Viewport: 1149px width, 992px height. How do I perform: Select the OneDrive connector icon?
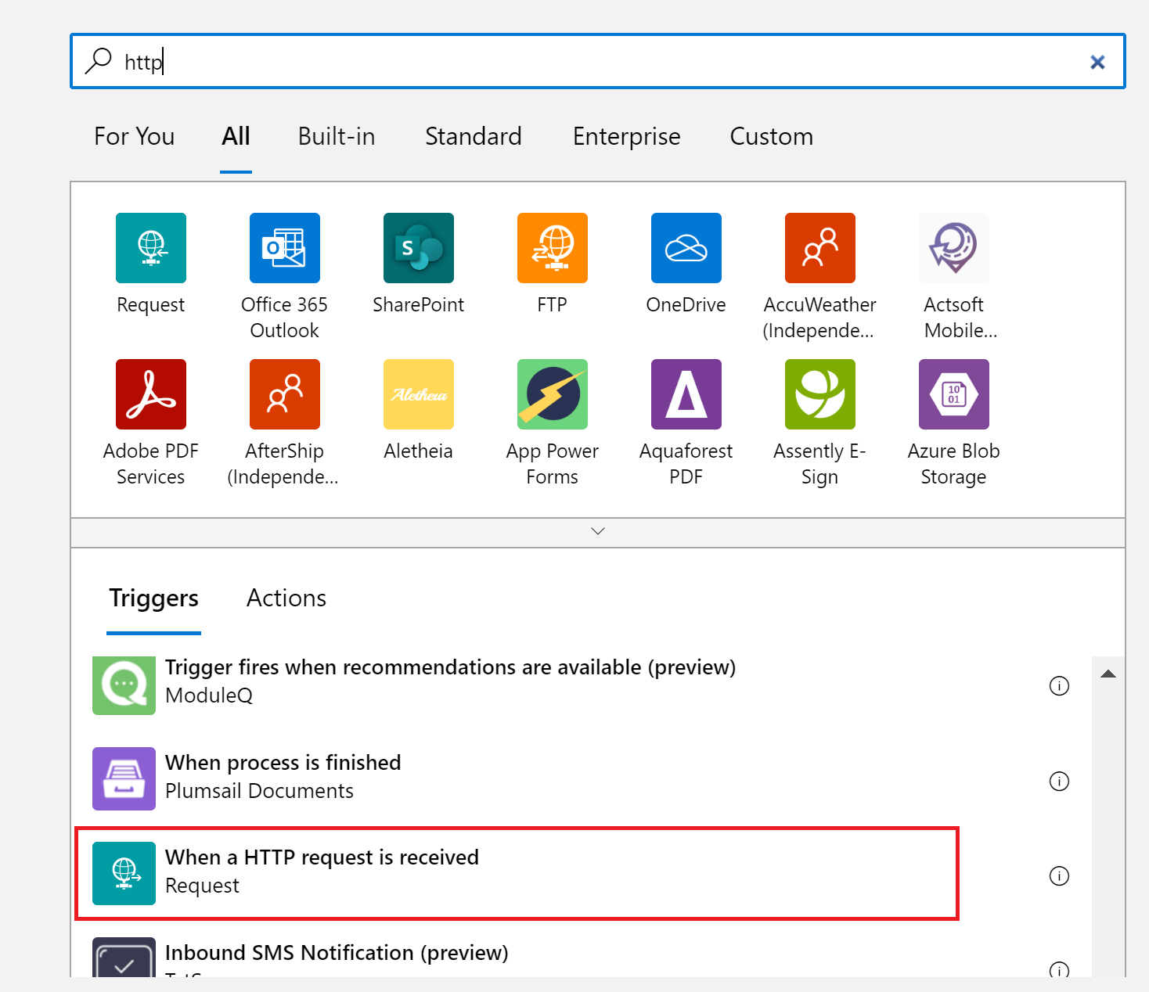(x=686, y=248)
